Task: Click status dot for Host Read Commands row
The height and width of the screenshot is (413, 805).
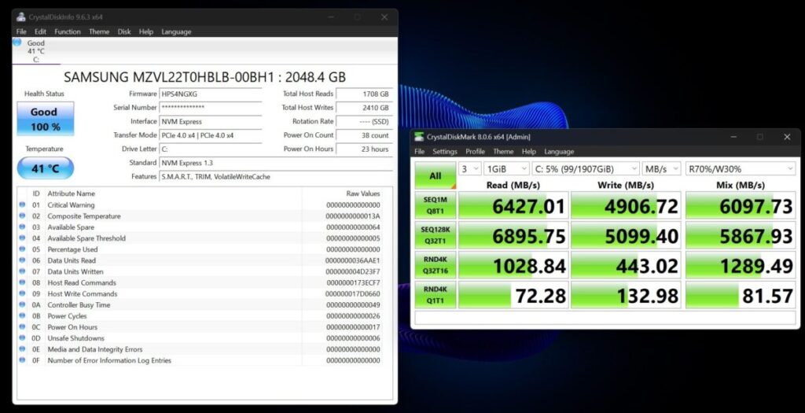Action: point(22,282)
